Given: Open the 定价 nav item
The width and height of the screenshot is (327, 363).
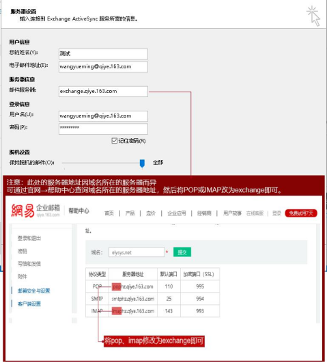Looking at the screenshot, I should 151,213.
